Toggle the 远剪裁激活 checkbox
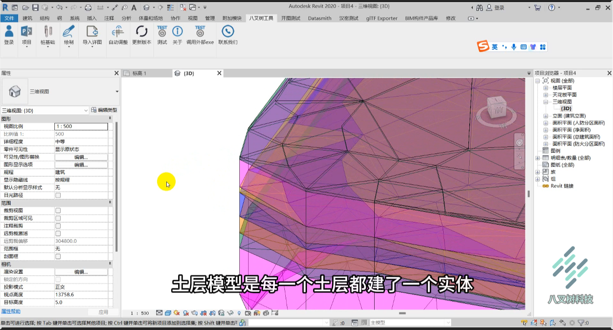Viewport: 613px width, 330px height. (58, 233)
